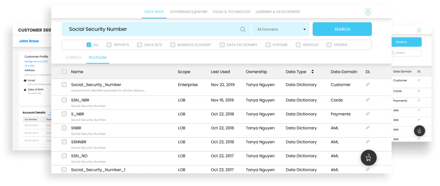Uncheck the ALL filter checkbox
440x186 pixels.
89,45
